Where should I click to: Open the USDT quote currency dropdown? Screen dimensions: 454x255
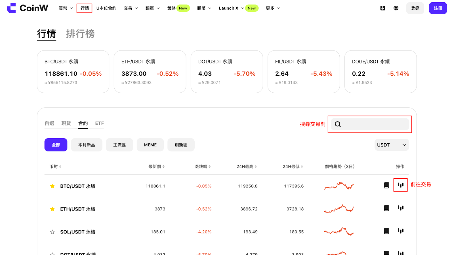392,145
